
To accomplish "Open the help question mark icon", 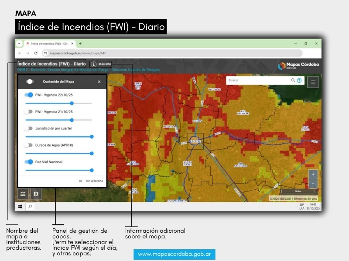I will (299, 80).
